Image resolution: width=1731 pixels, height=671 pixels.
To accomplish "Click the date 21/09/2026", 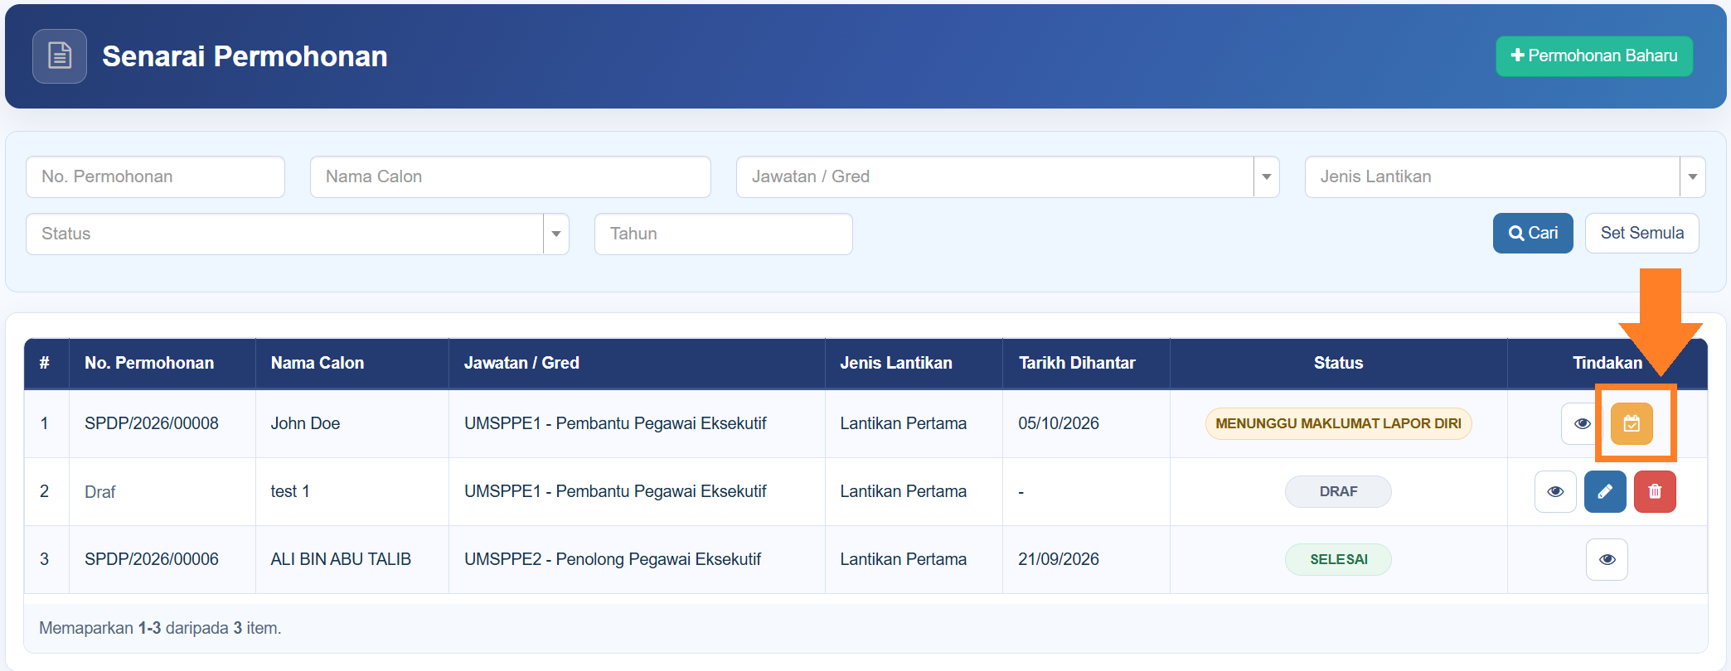I will click(1059, 559).
